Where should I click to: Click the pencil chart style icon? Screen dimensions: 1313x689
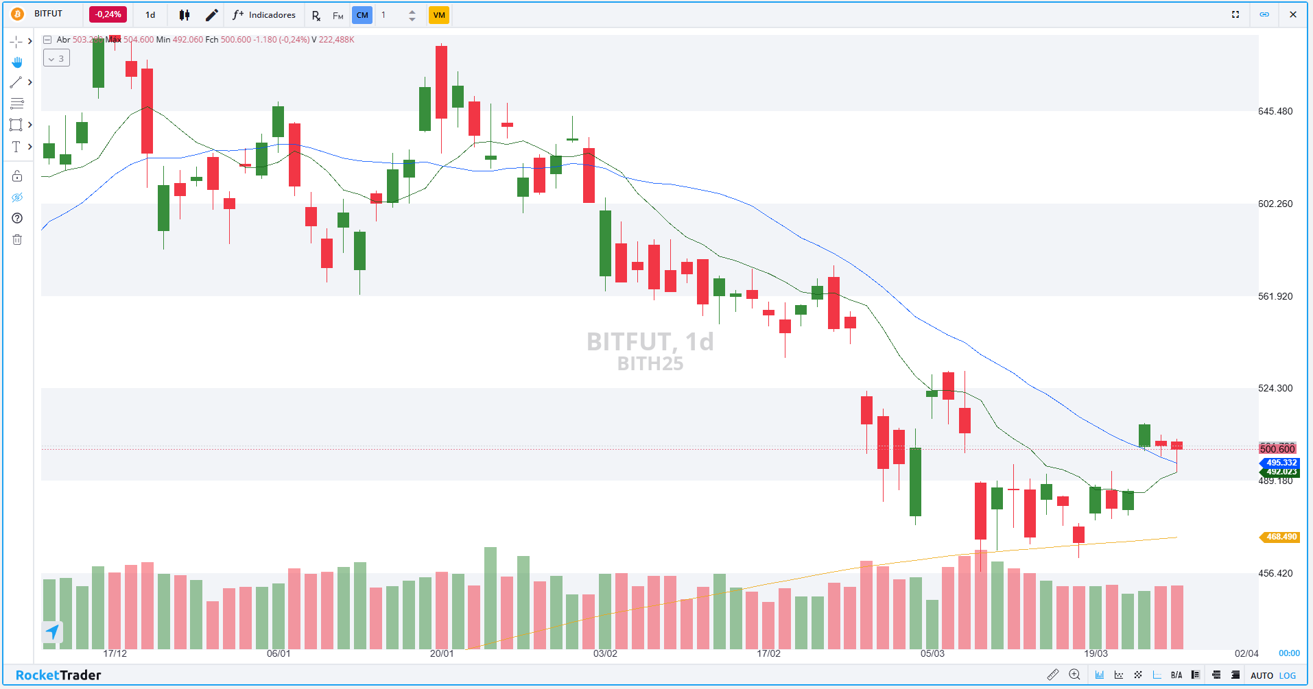[x=212, y=15]
